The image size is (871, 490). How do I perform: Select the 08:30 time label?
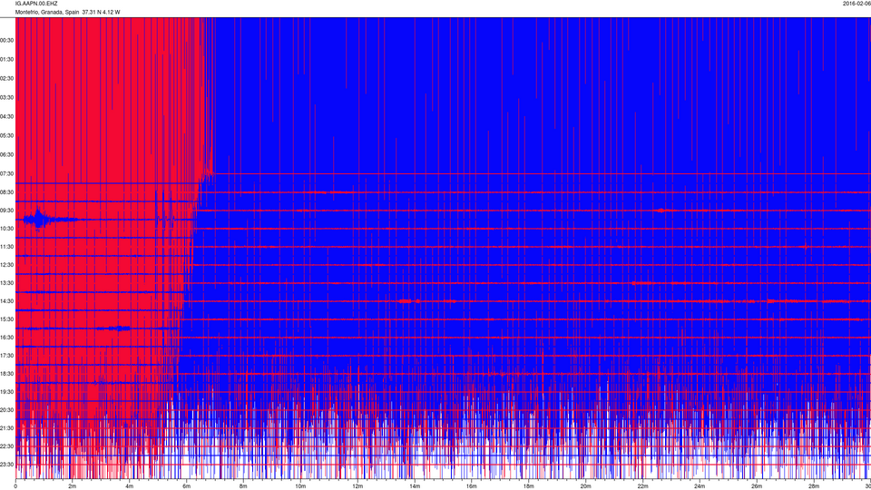(6, 192)
